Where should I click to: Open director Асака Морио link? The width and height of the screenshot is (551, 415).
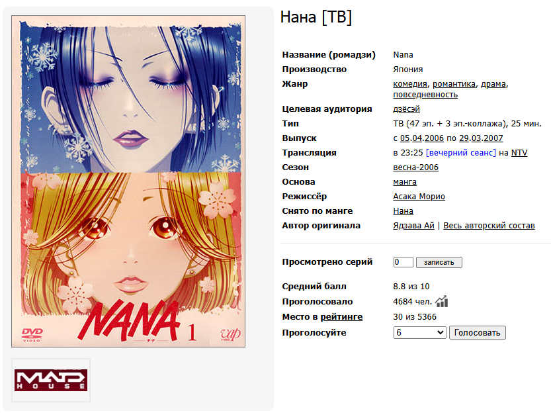[419, 196]
